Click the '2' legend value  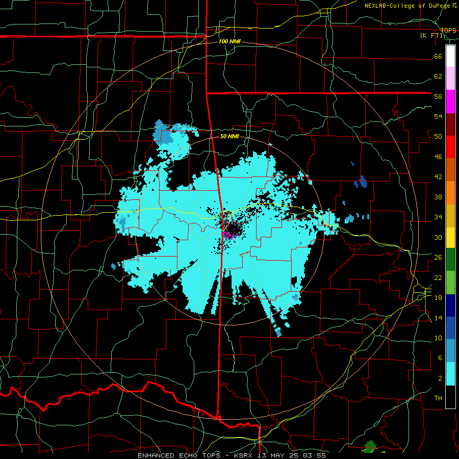440,378
